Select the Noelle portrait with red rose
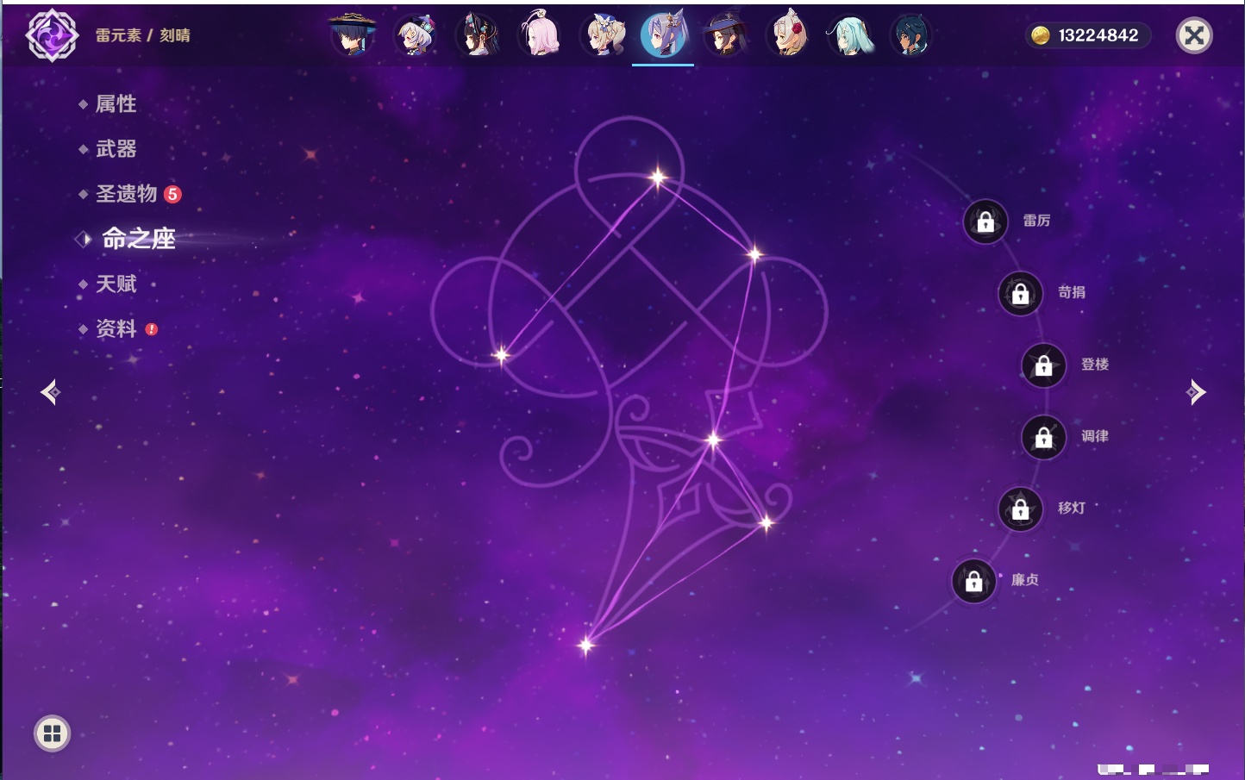Viewport: 1245px width, 780px height. click(788, 35)
